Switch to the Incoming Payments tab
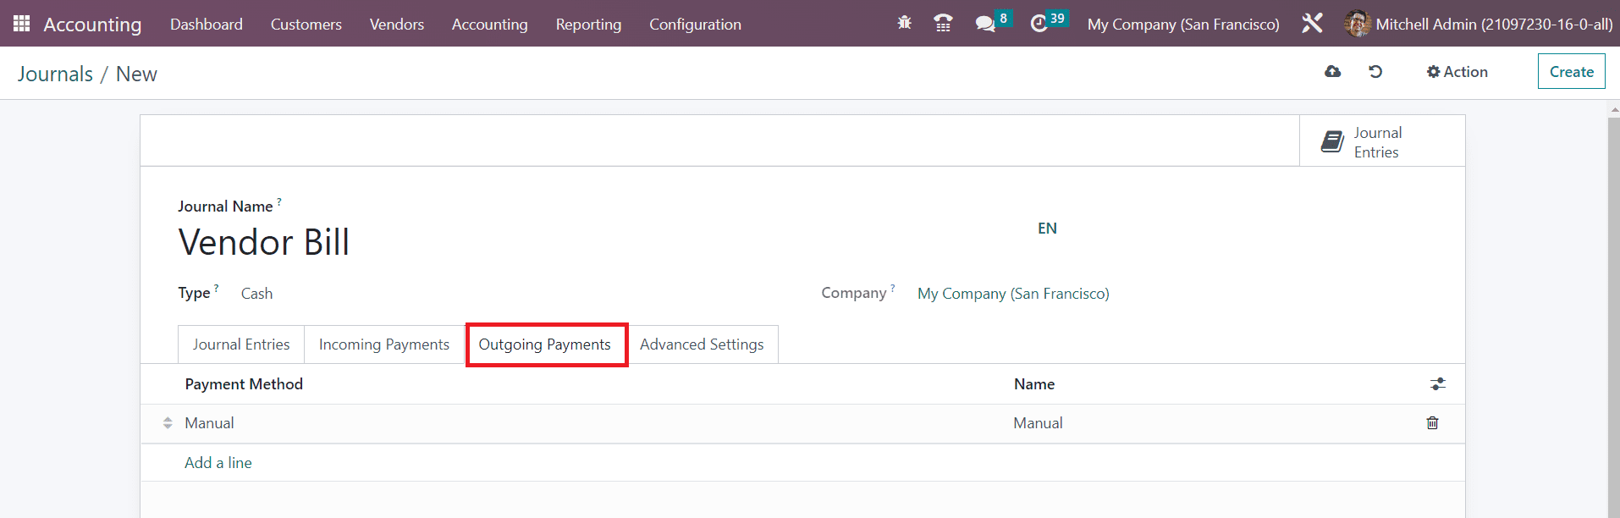 pyautogui.click(x=383, y=344)
